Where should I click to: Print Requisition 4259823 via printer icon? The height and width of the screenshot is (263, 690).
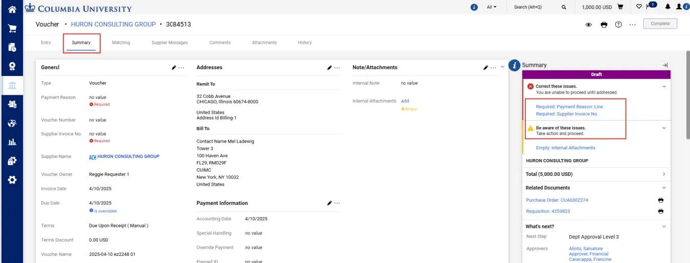(x=660, y=211)
